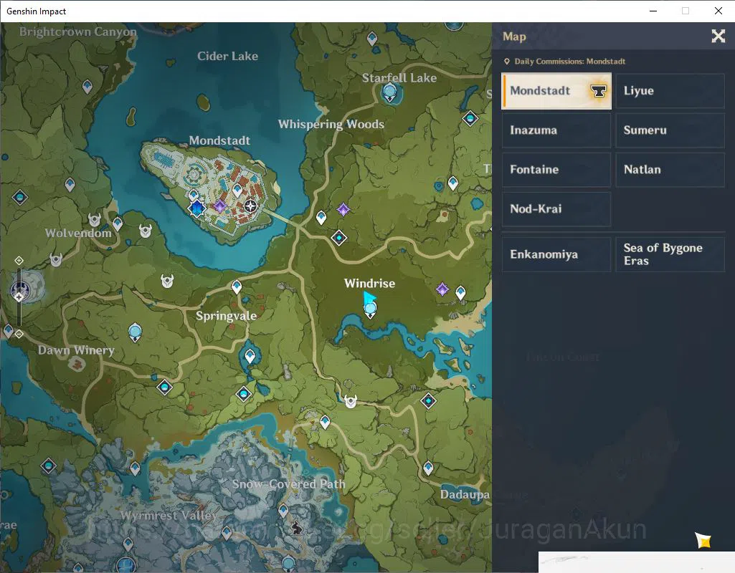Screen dimensions: 735x573
Task: Click the Windrise location label
Action: pos(369,283)
